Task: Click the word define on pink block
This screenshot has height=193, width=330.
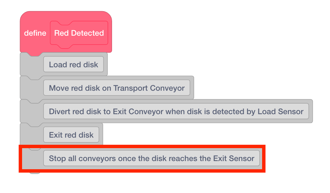Action: tap(35, 33)
